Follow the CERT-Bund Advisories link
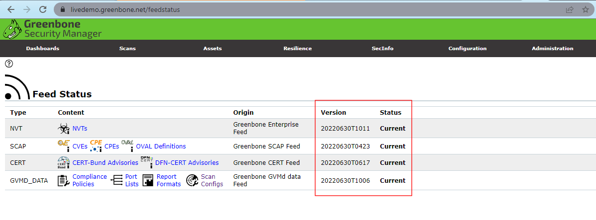The width and height of the screenshot is (596, 220). [x=105, y=162]
